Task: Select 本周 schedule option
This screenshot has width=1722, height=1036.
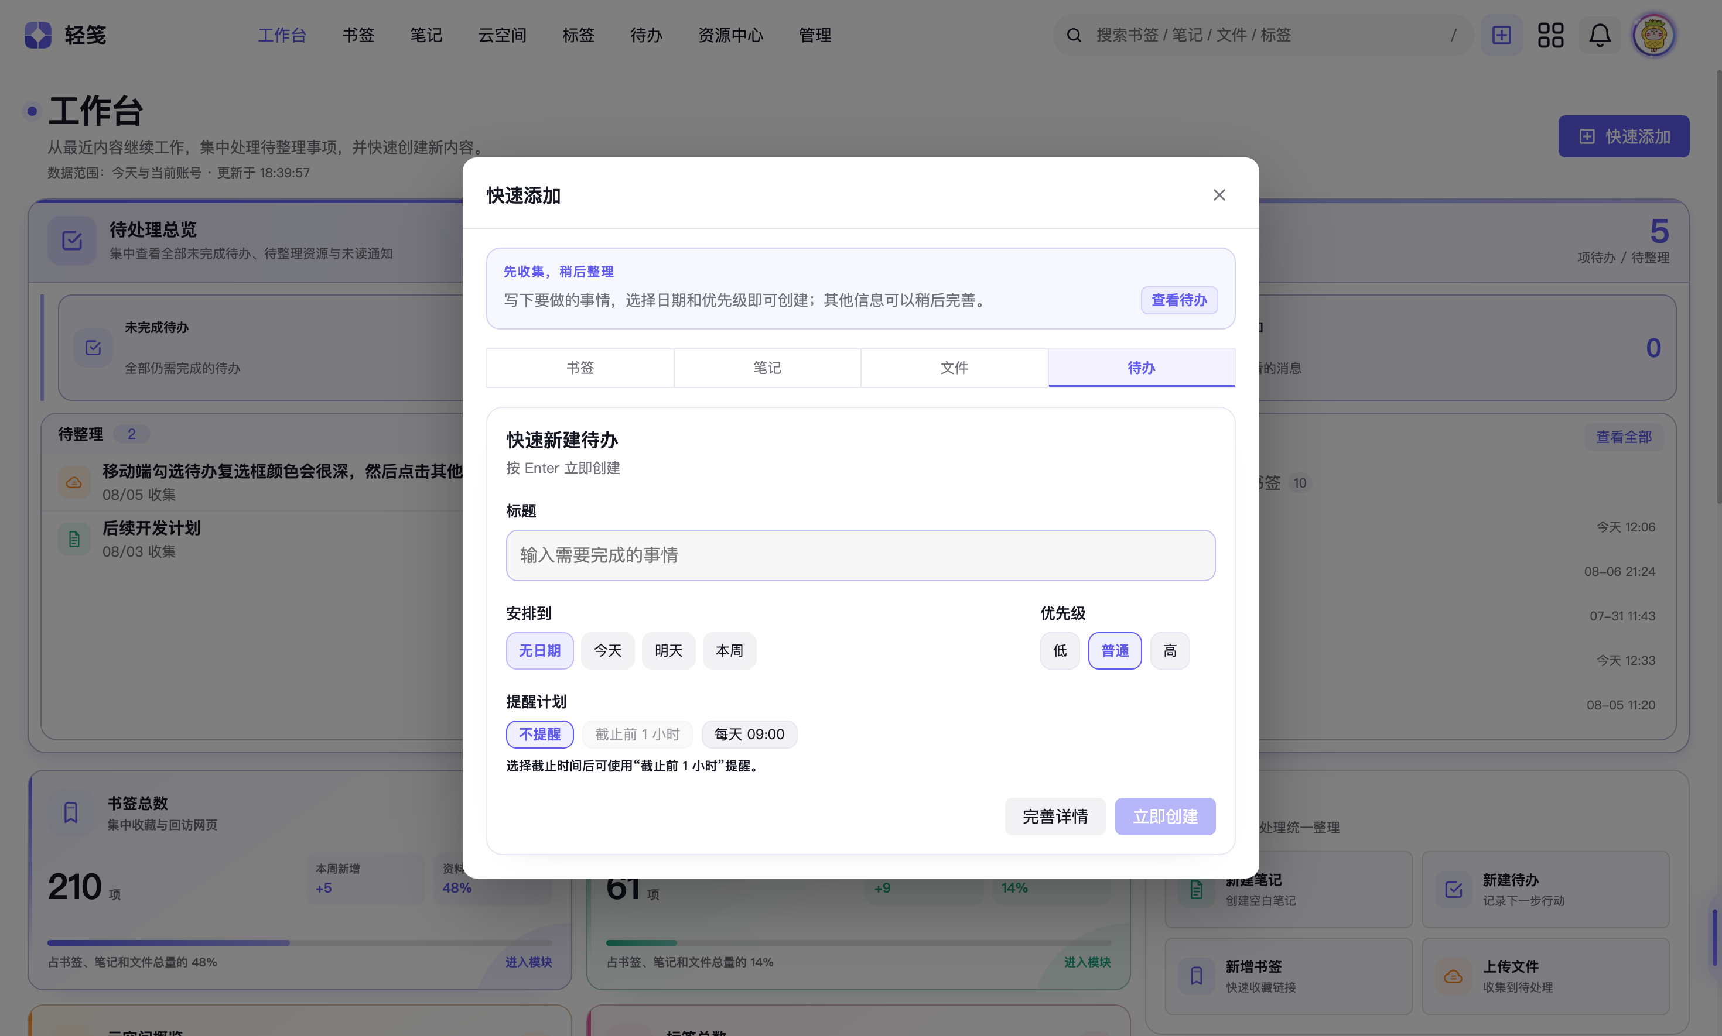Action: click(729, 651)
